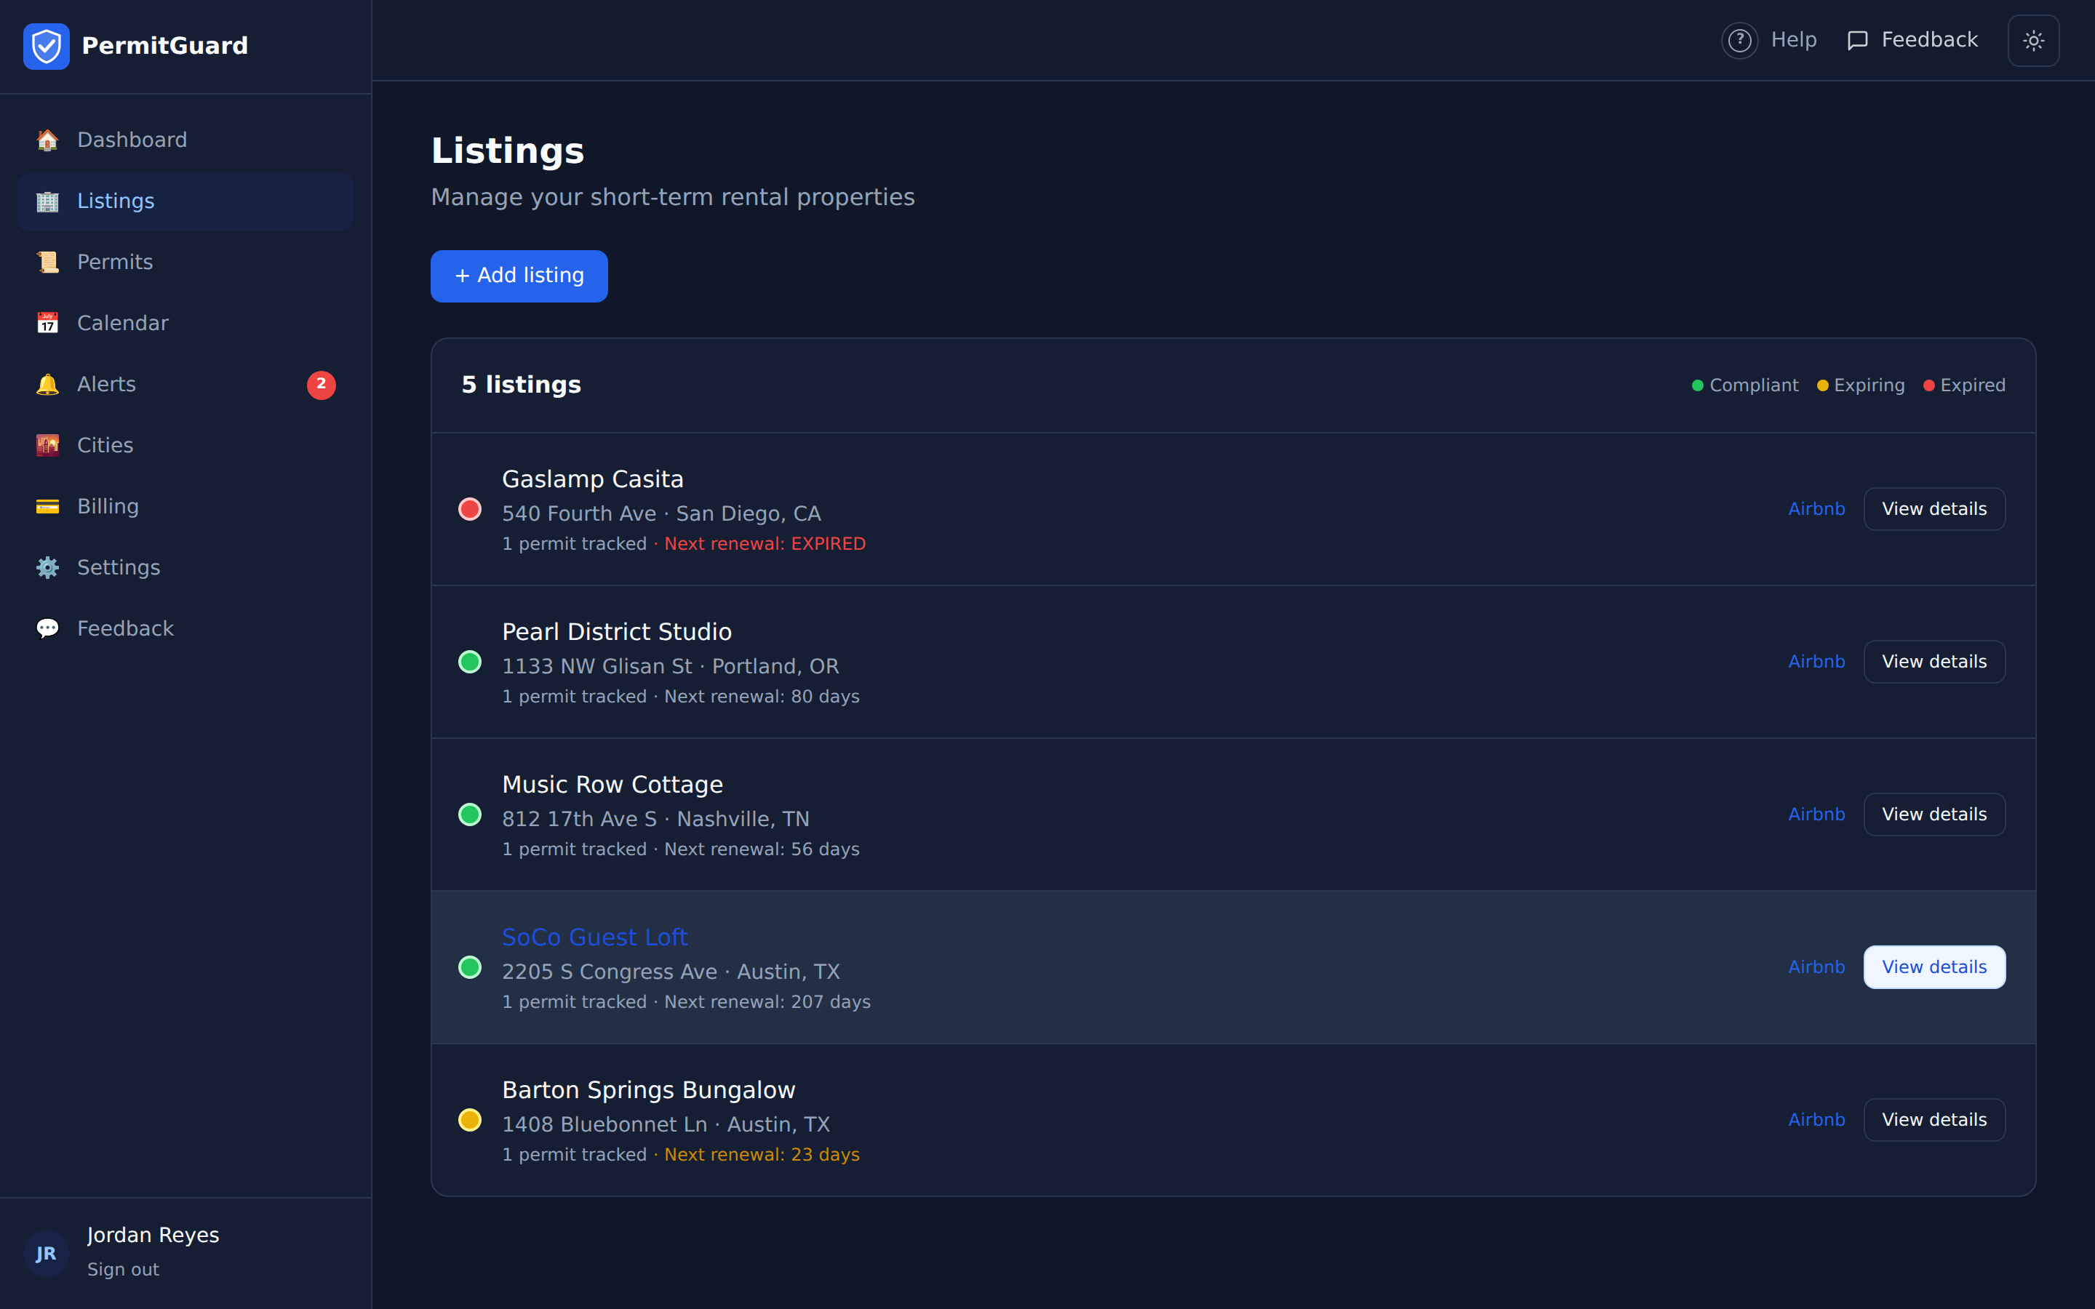Click the Barton Springs Bungalow listing title
This screenshot has height=1309, width=2095.
tap(648, 1091)
